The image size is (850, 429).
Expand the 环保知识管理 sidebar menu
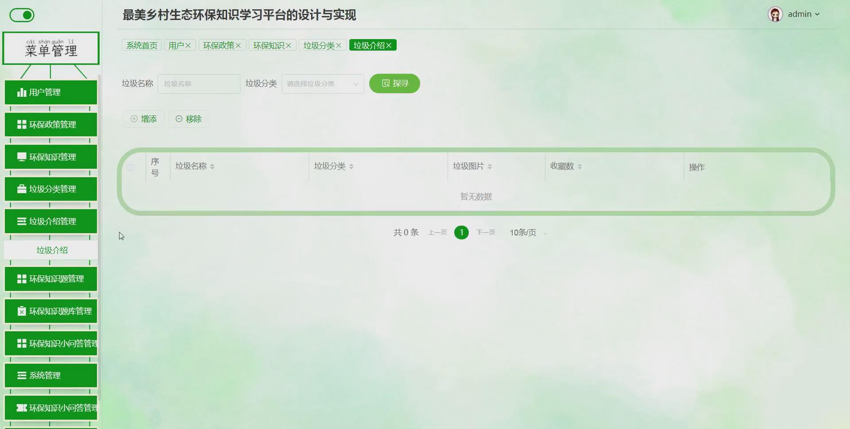[x=51, y=157]
